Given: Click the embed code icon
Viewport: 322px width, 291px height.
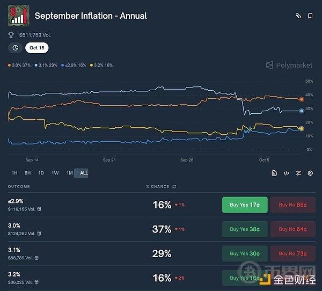Looking at the screenshot, I should click(x=286, y=173).
